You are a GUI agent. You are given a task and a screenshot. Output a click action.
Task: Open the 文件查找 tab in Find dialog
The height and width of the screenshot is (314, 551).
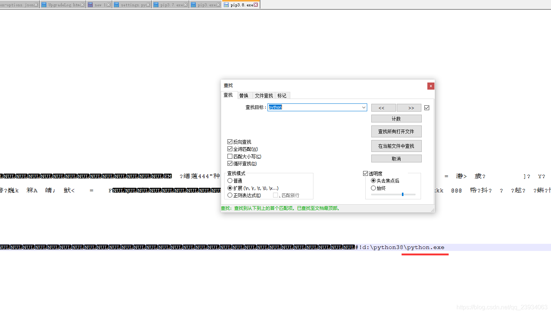pyautogui.click(x=264, y=96)
